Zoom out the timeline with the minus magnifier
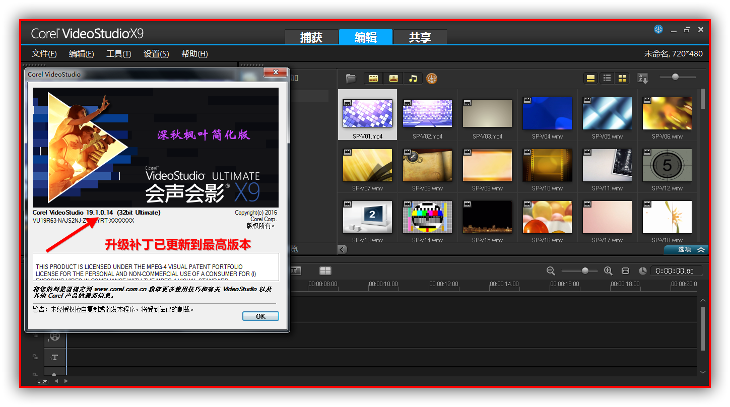730x407 pixels. point(551,271)
